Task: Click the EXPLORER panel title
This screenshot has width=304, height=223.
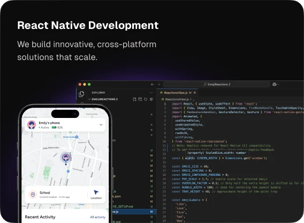Action: [98, 93]
